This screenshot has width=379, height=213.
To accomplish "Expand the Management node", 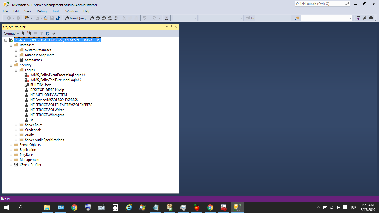I will pos(11,160).
